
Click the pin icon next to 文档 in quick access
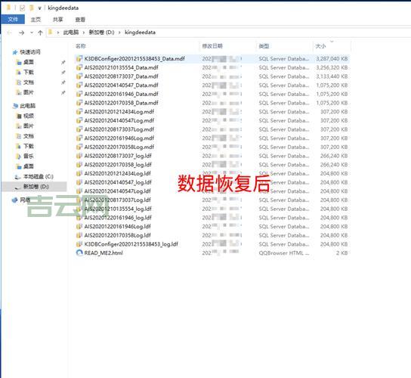tap(63, 82)
